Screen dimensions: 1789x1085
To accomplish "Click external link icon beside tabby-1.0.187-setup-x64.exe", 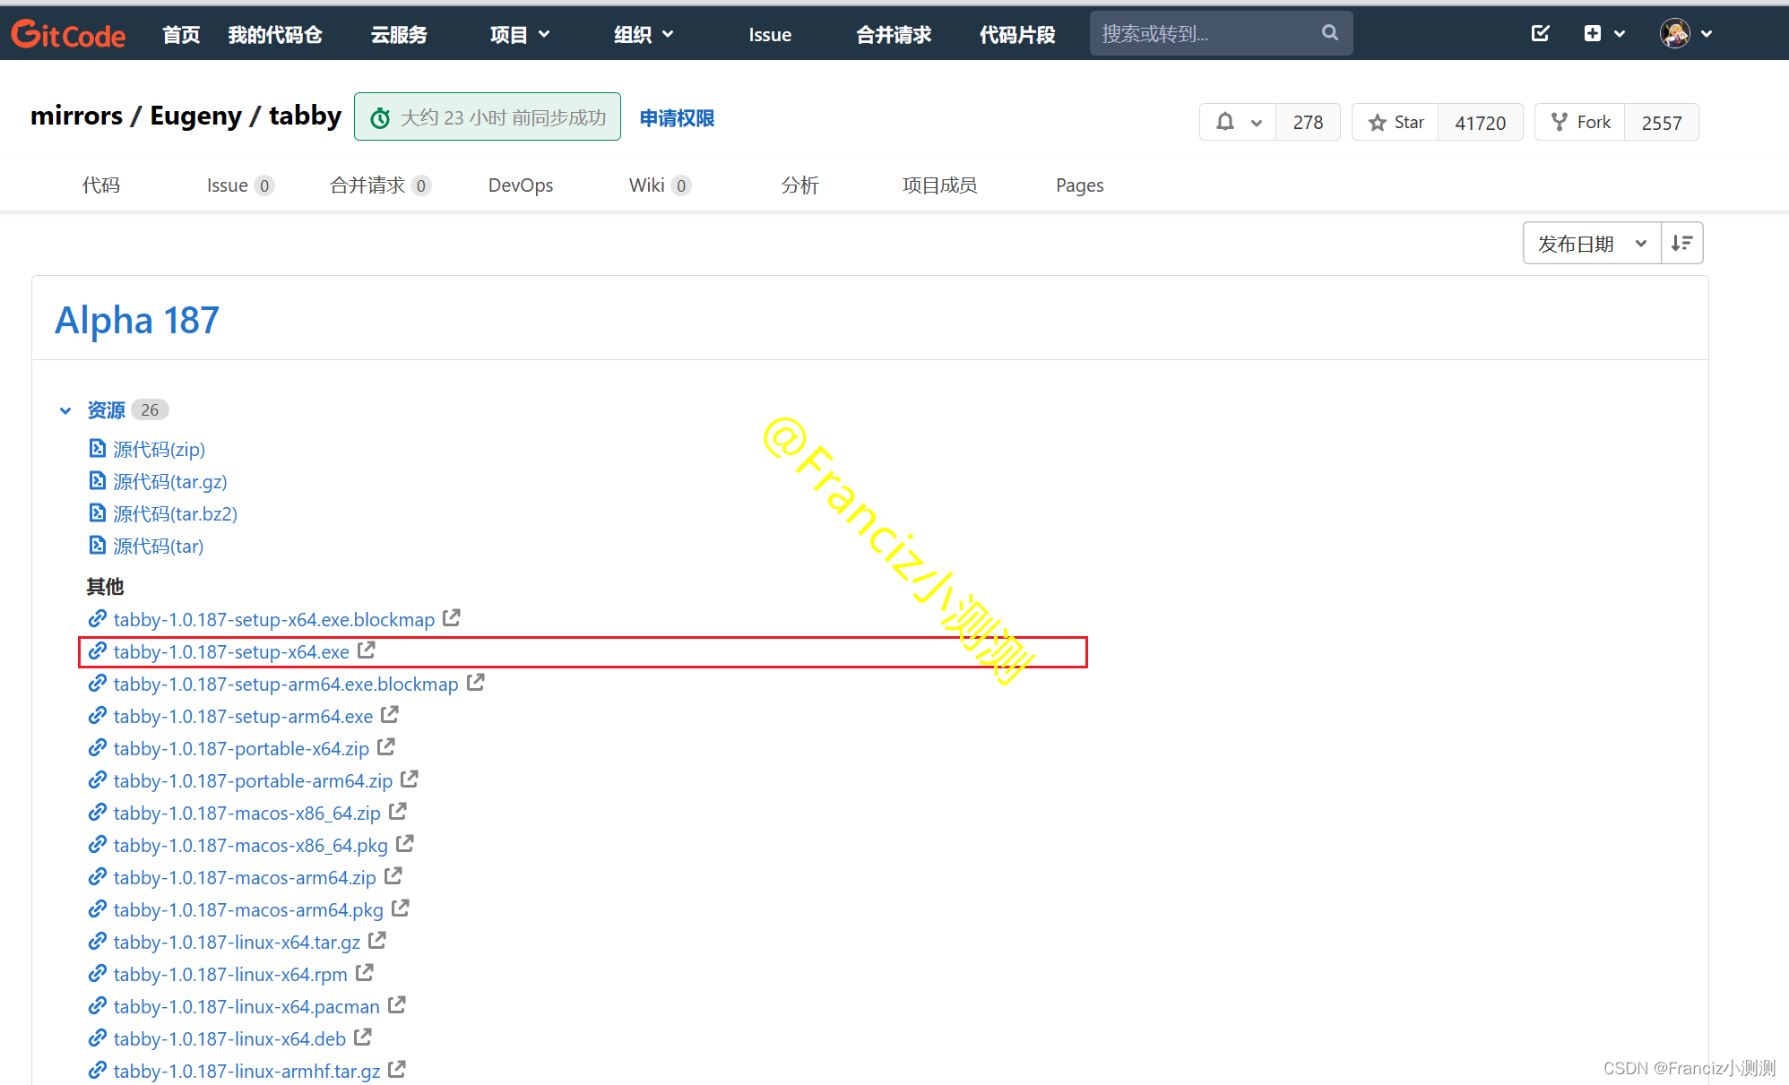I will [x=367, y=650].
